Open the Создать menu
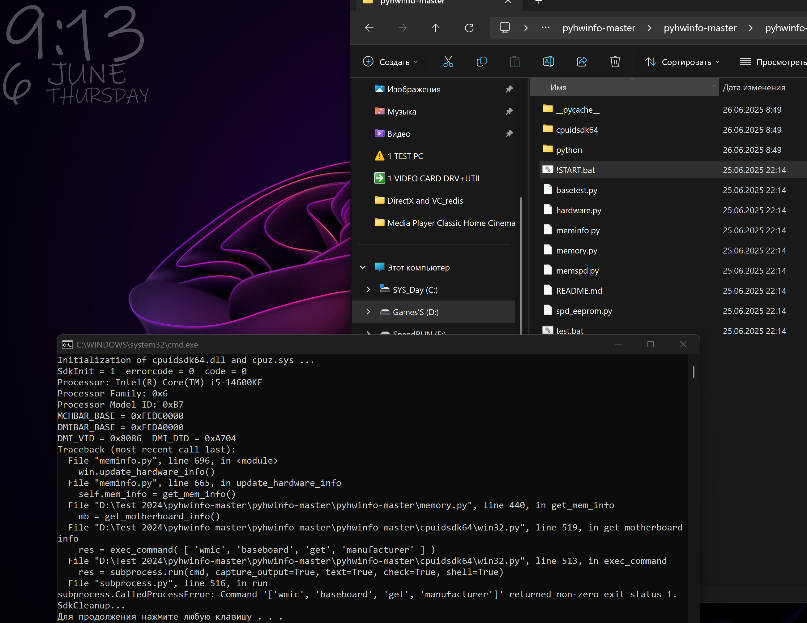Viewport: 807px width, 623px height. [391, 62]
